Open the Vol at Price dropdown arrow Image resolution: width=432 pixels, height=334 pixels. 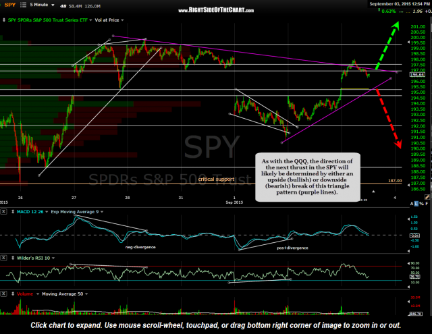click(x=122, y=20)
